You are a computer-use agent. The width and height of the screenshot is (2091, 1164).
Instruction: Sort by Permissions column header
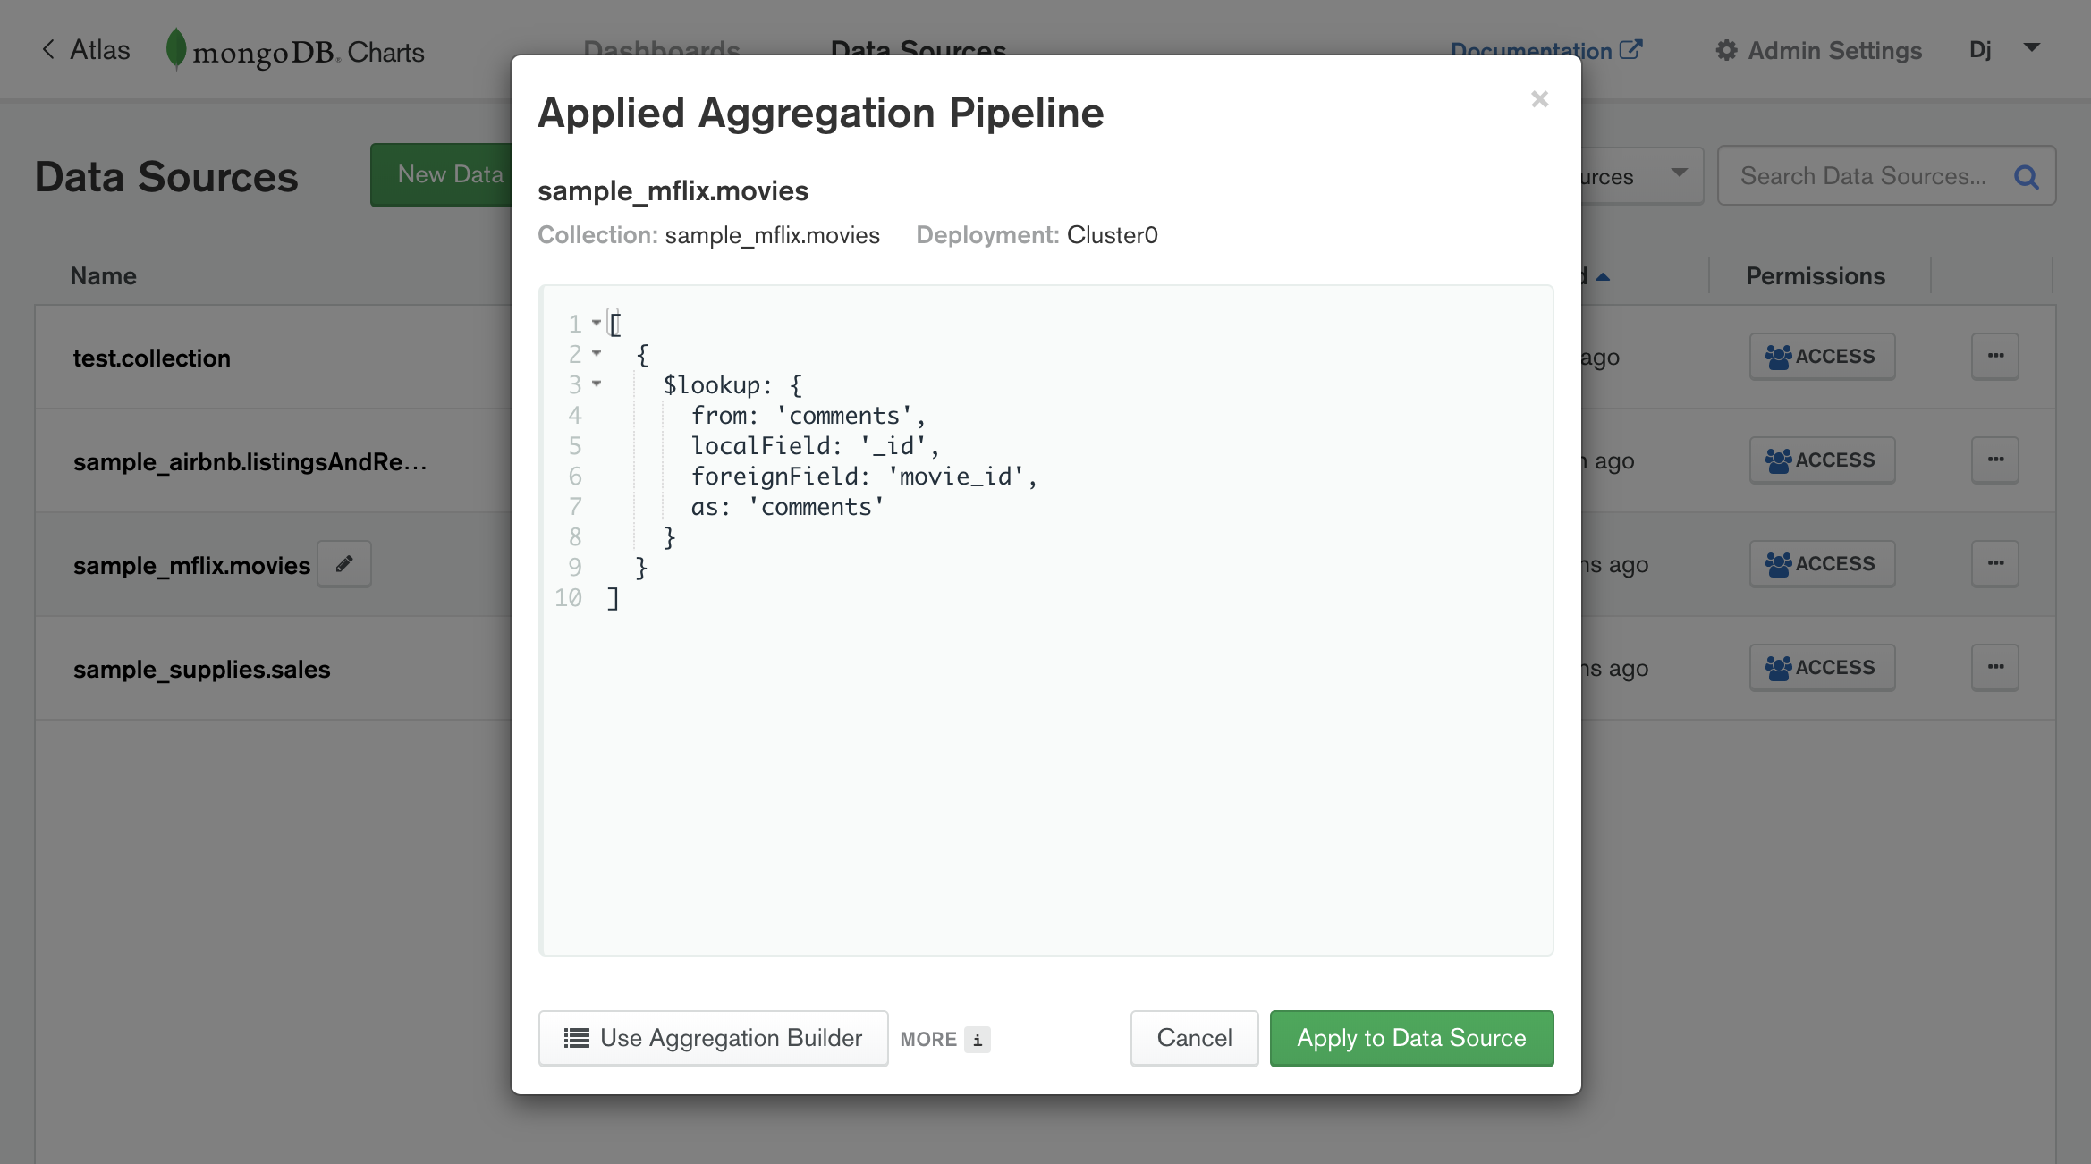coord(1816,276)
